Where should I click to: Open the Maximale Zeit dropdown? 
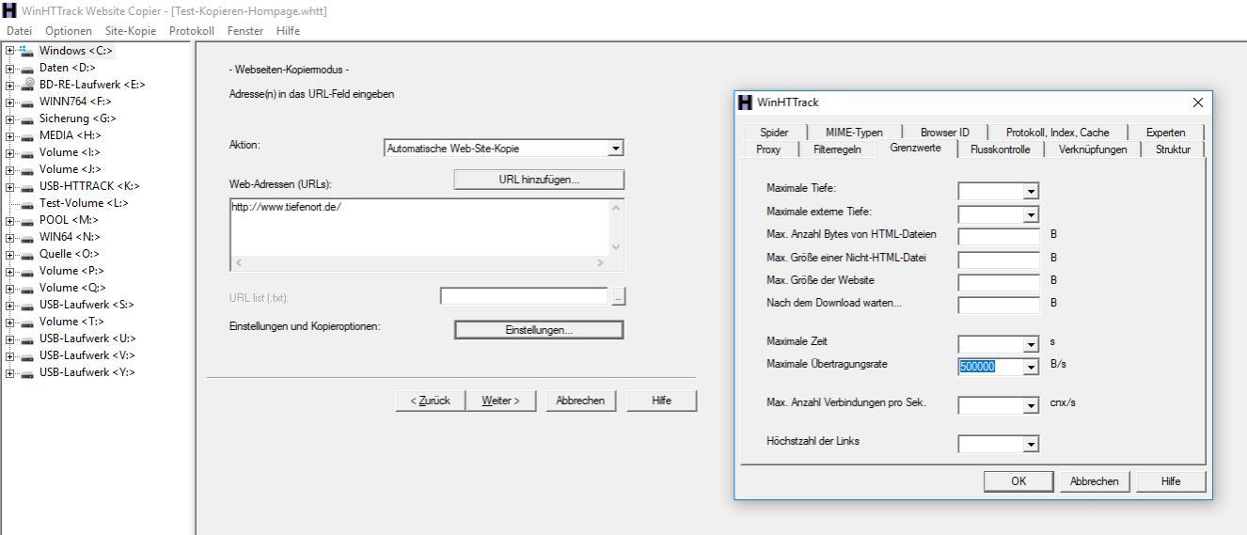[x=1032, y=344]
